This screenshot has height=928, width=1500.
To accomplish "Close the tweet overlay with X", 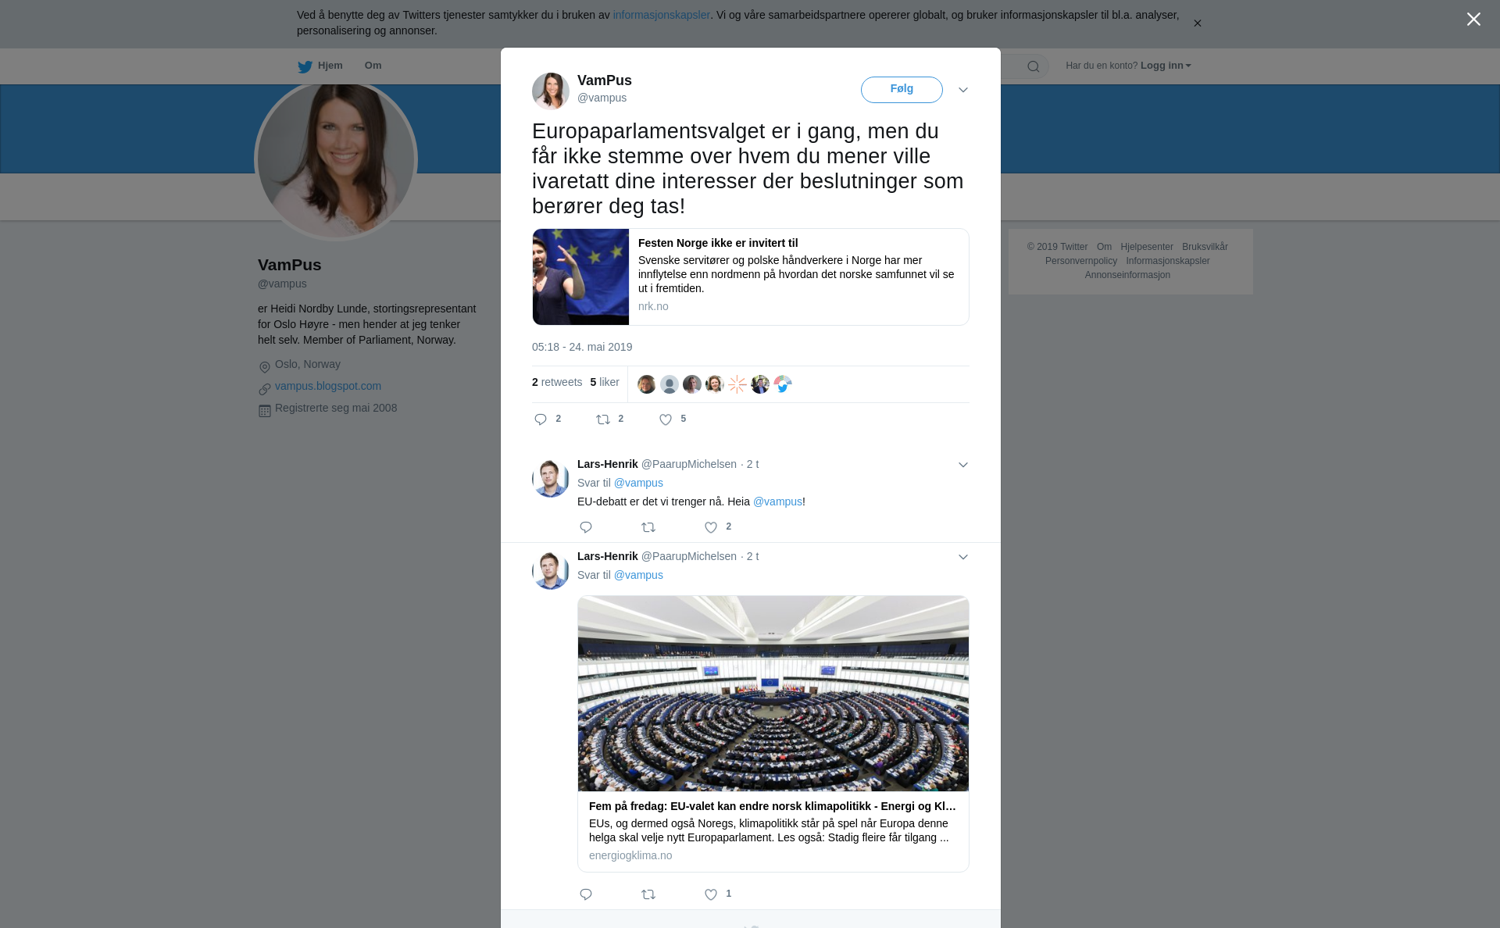I will (1473, 20).
